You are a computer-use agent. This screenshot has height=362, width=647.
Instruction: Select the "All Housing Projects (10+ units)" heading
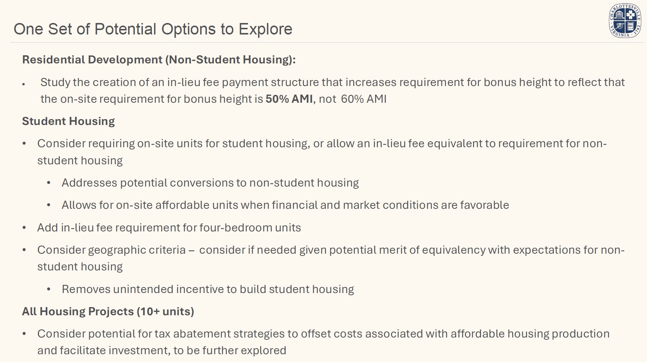click(x=108, y=312)
